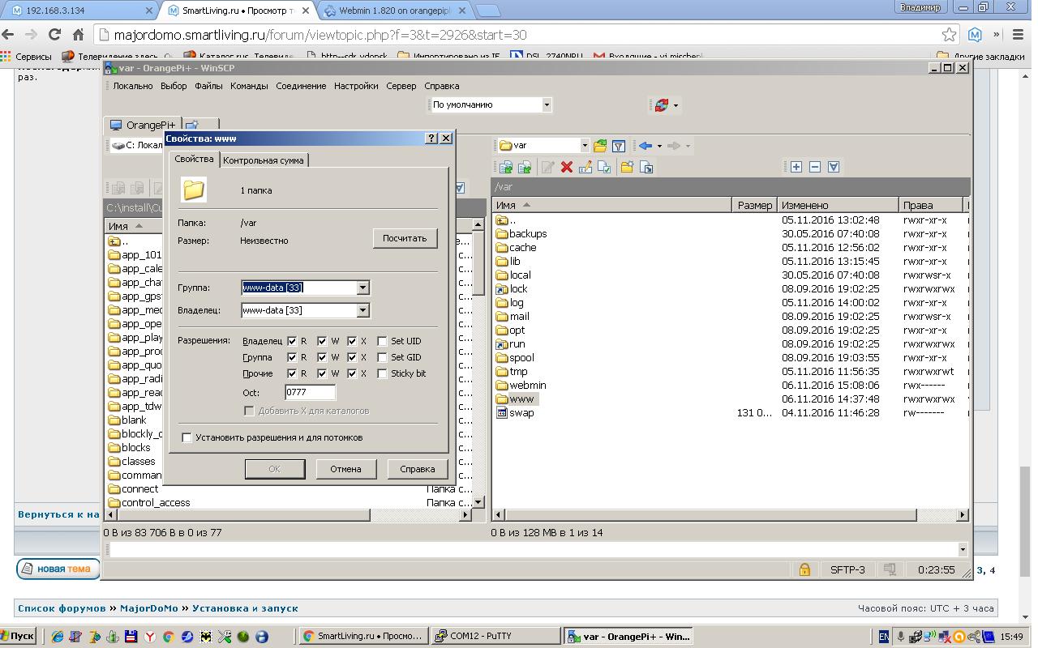1038x648 pixels.
Task: Enable the Sticky bit checkbox
Action: pyautogui.click(x=383, y=373)
